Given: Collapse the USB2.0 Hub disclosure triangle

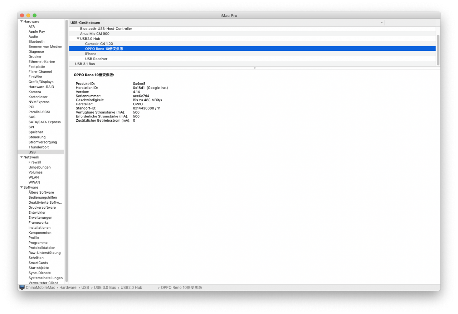Looking at the screenshot, I should [78, 39].
